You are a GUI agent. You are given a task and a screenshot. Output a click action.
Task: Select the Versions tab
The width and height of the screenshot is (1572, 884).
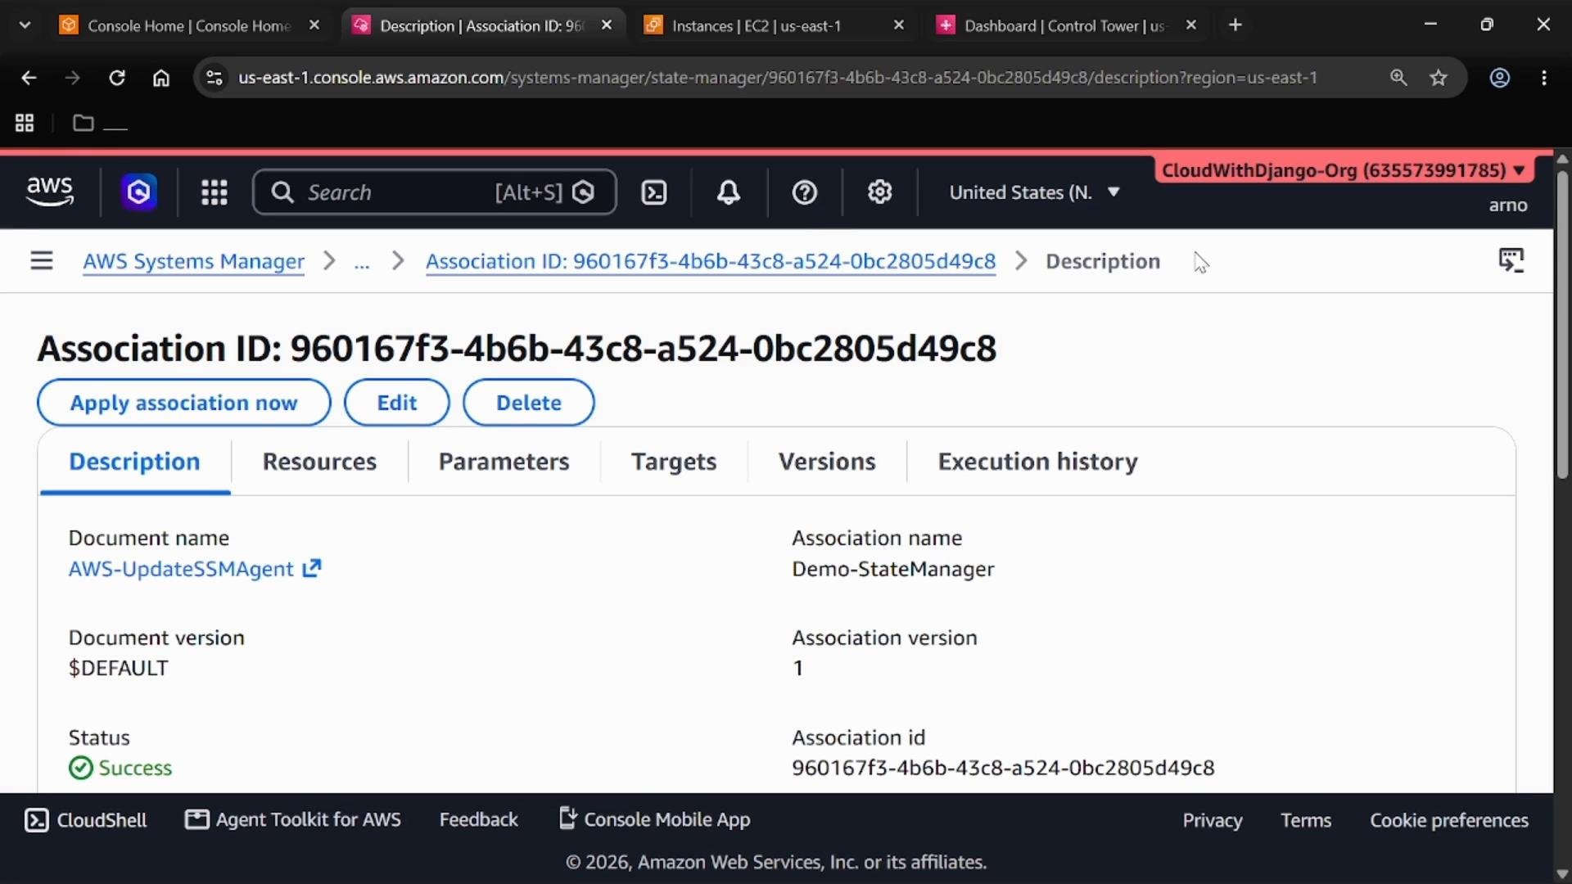pos(827,462)
